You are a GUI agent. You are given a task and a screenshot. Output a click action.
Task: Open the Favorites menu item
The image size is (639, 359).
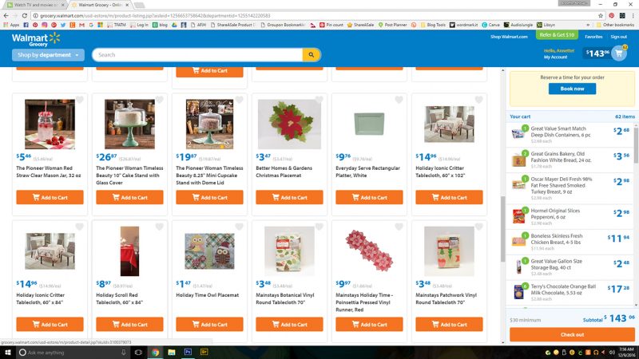(x=593, y=37)
